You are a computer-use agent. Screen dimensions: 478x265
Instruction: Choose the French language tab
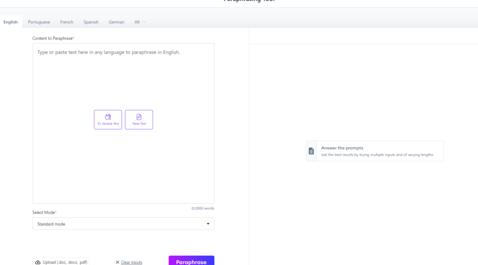tap(67, 22)
